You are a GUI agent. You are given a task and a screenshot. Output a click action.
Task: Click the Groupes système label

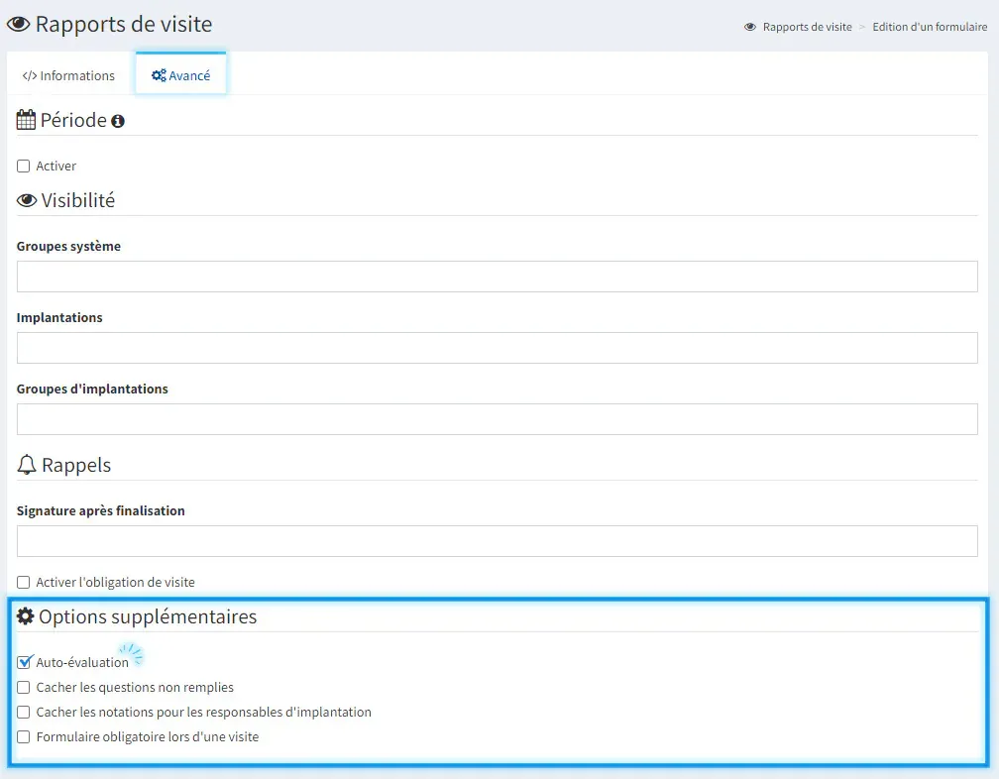tap(68, 247)
